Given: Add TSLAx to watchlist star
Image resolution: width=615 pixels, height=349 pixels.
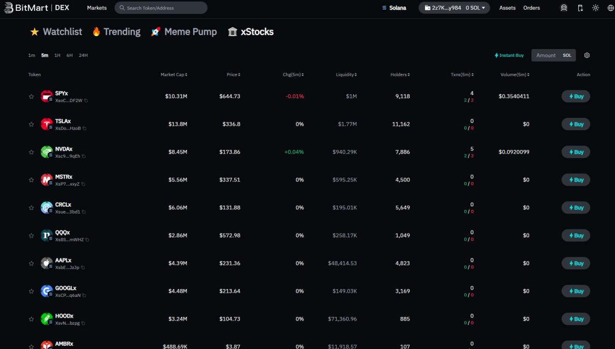Looking at the screenshot, I should pyautogui.click(x=32, y=124).
